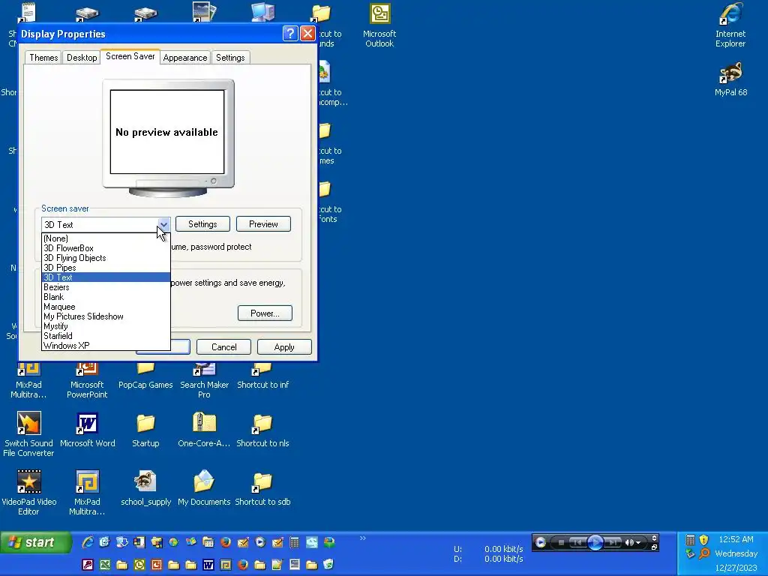Open the Start menu
The height and width of the screenshot is (576, 768).
click(36, 542)
